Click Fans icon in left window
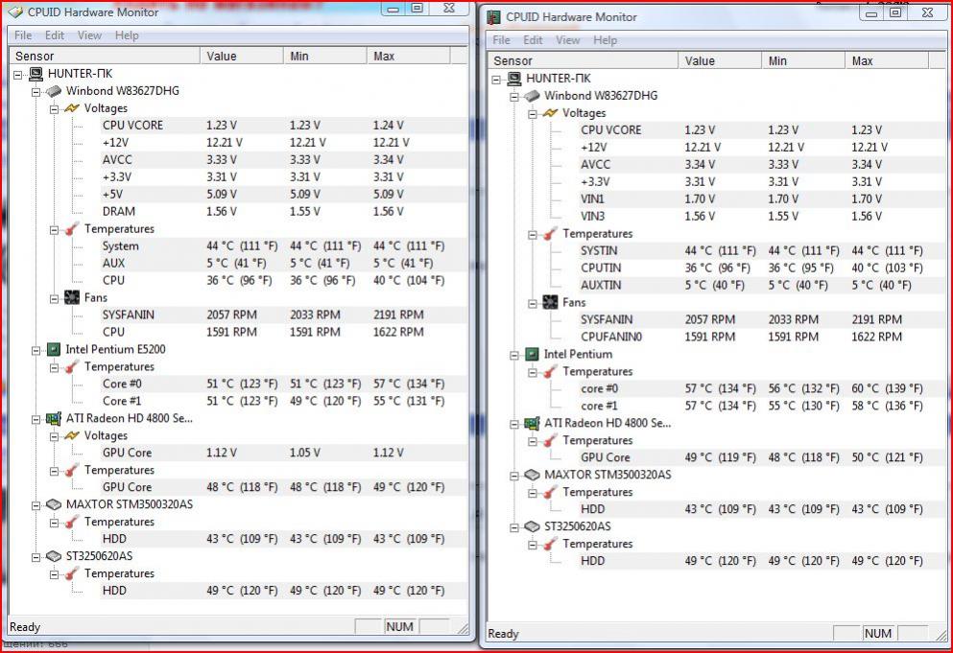 click(x=72, y=297)
